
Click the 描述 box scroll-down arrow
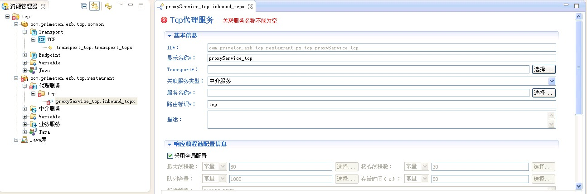pos(552,124)
